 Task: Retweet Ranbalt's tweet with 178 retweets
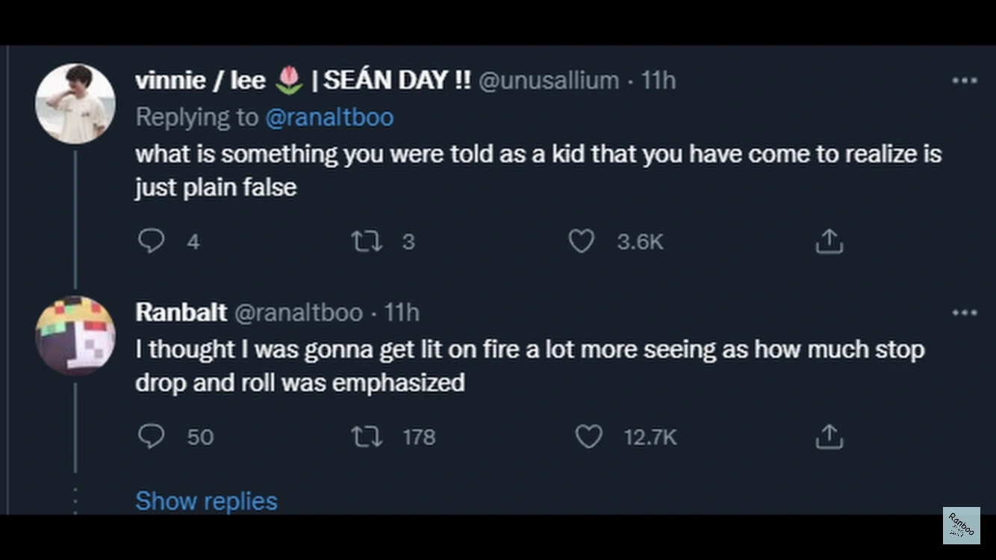[x=367, y=437]
